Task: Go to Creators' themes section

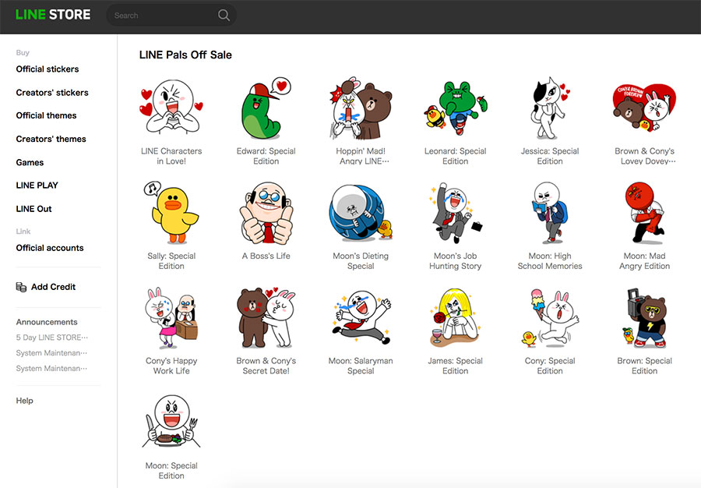Action: click(x=51, y=140)
